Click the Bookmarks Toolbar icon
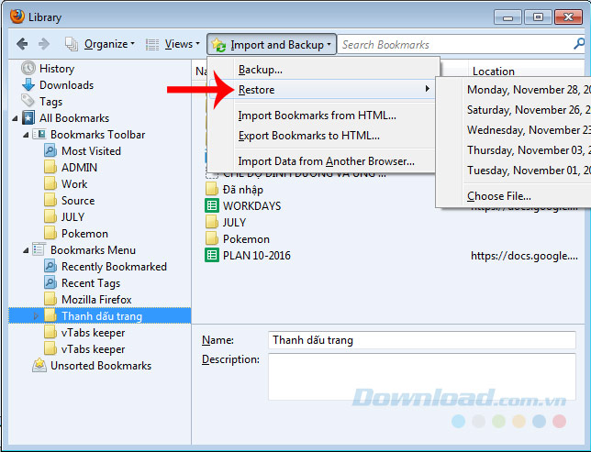This screenshot has height=452, width=591. (x=39, y=134)
